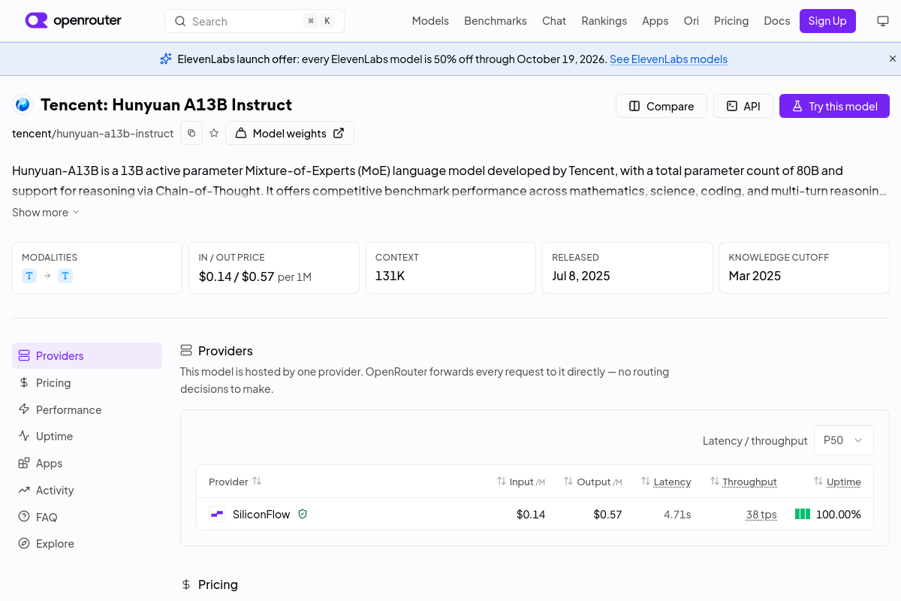Click the Mar 2025 knowledge cutoff value
Image resolution: width=901 pixels, height=601 pixels.
(755, 276)
